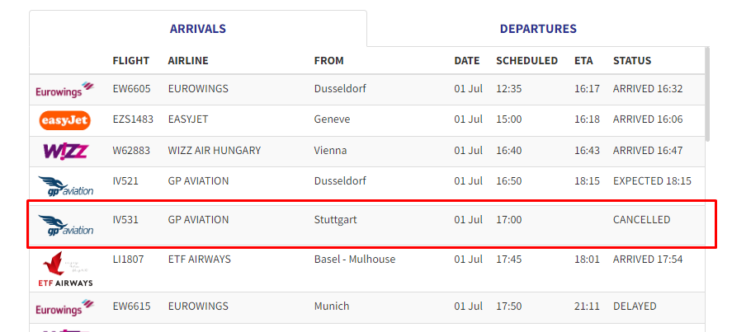Click the EXPECTED 18:15 status text
This screenshot has height=332, width=732.
click(x=652, y=181)
